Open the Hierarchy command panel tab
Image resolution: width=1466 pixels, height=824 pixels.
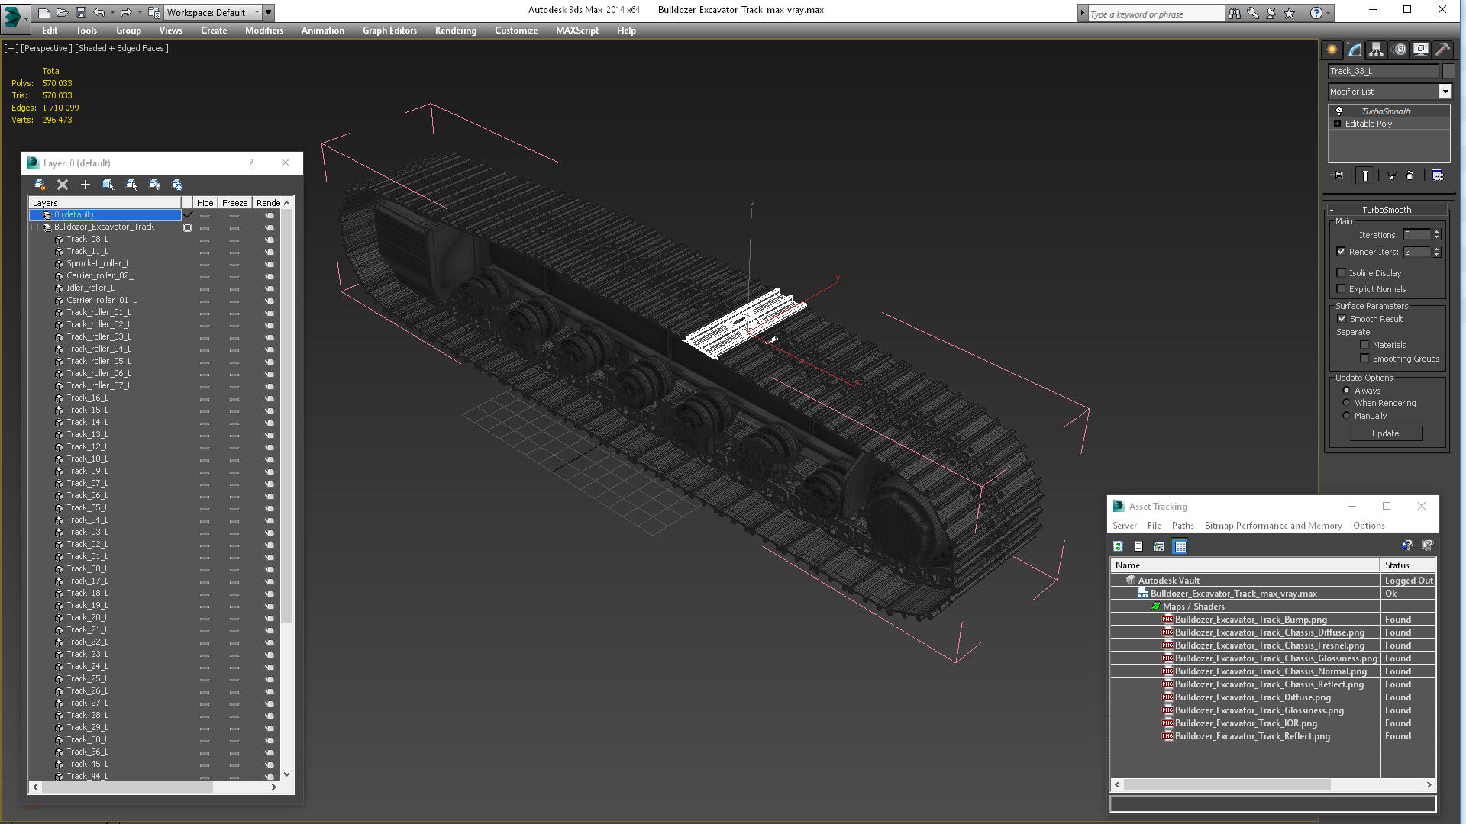click(x=1376, y=50)
